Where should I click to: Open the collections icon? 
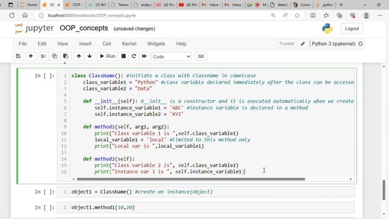pos(339,15)
